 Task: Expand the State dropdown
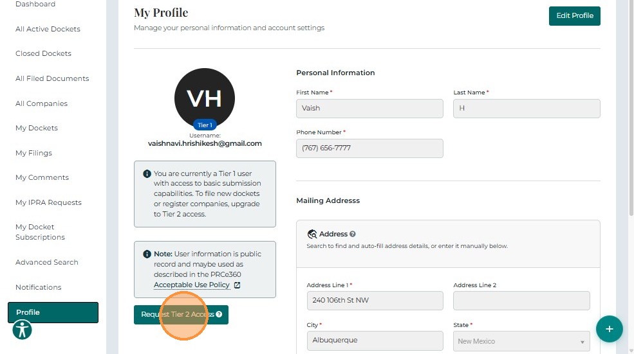[x=521, y=341]
